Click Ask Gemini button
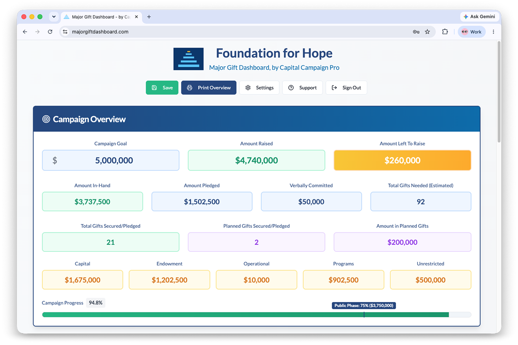The height and width of the screenshot is (345, 518). coord(479,16)
